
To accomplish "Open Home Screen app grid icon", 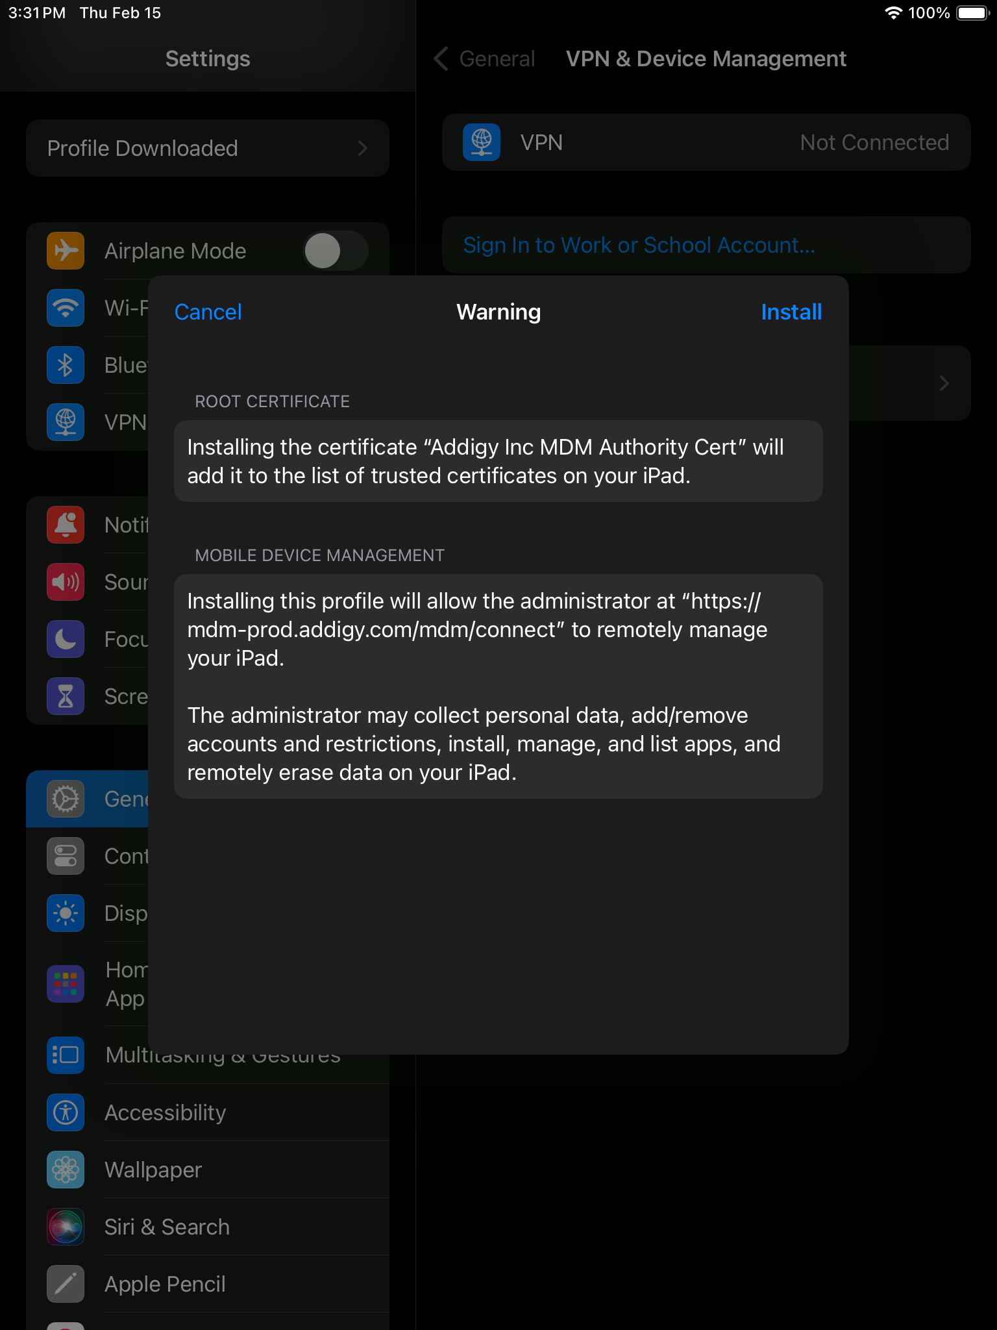I will 66,984.
